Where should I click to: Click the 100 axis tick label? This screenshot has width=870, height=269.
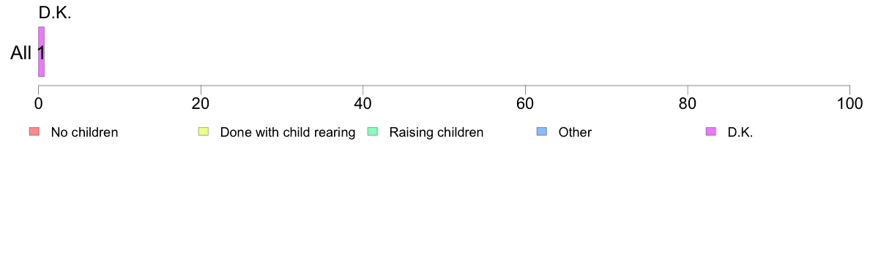(x=849, y=103)
